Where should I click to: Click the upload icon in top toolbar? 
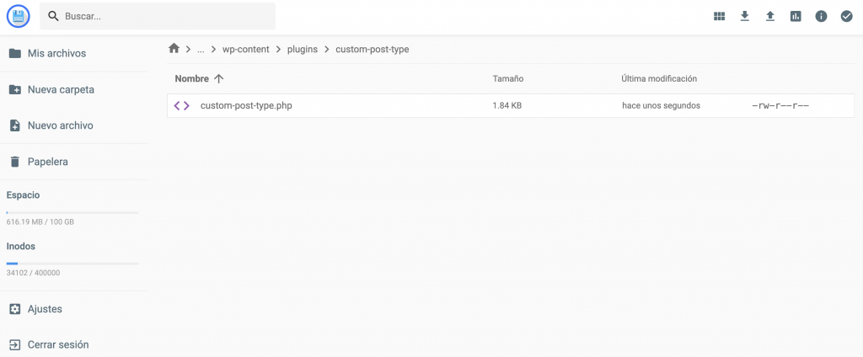(769, 16)
